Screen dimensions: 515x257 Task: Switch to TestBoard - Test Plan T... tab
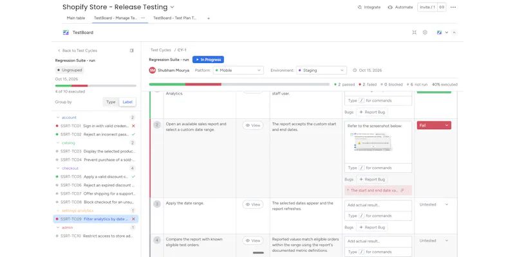[x=174, y=18]
